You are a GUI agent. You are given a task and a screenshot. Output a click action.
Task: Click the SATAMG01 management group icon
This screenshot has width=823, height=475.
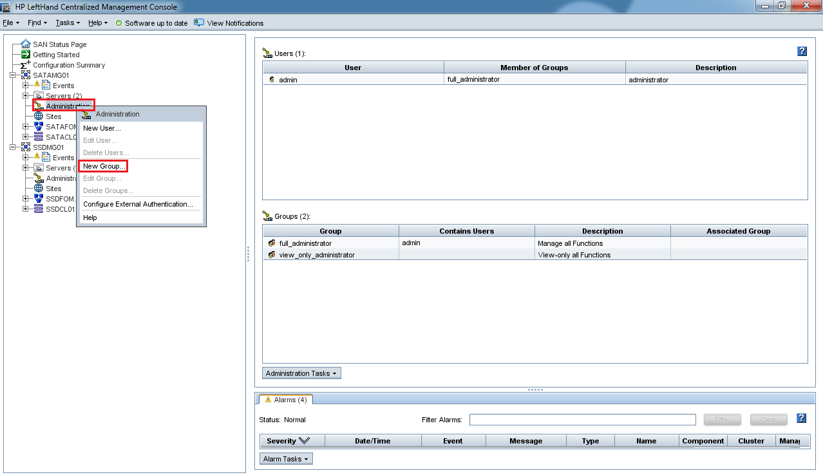pyautogui.click(x=26, y=75)
